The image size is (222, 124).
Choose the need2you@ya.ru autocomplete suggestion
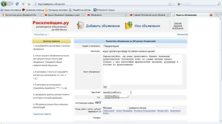[x=116, y=96]
